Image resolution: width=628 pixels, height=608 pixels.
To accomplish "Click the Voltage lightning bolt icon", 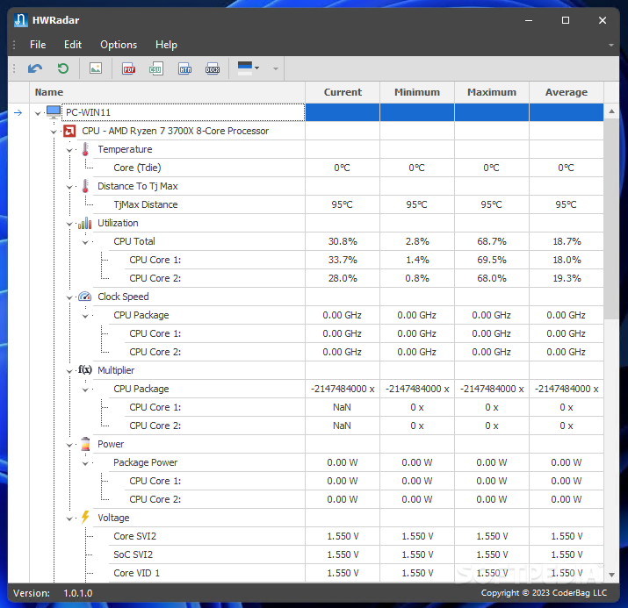I will point(85,518).
